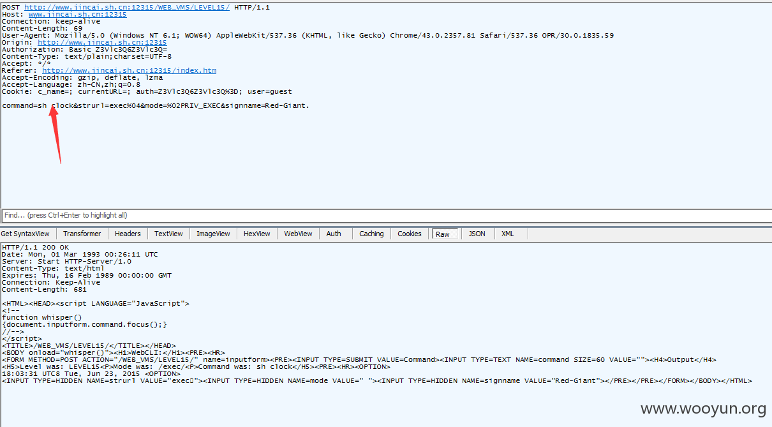Open the ImageView tab
The height and width of the screenshot is (427, 772).
(213, 234)
